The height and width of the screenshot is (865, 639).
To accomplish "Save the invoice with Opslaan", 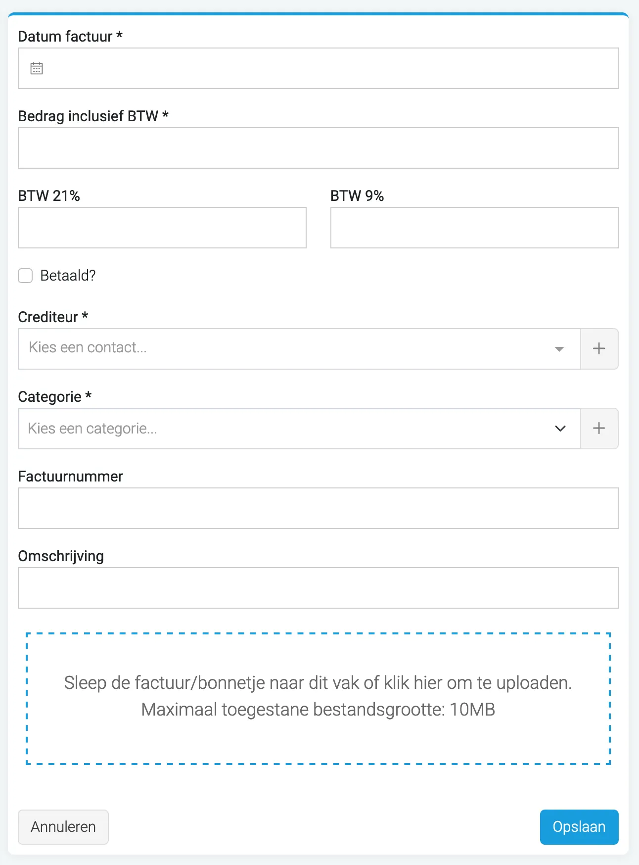I will pos(579,827).
